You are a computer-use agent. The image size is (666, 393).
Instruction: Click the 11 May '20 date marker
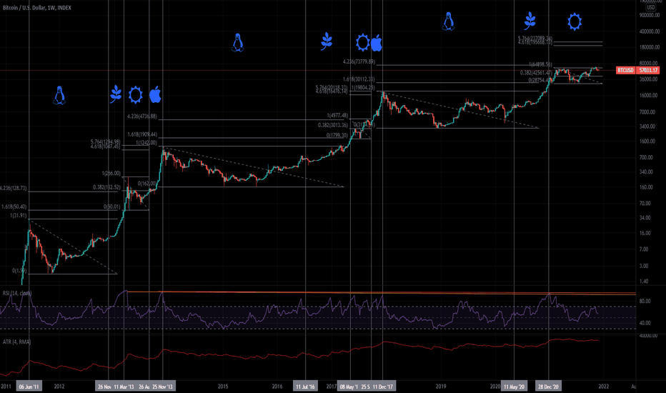[x=515, y=386]
